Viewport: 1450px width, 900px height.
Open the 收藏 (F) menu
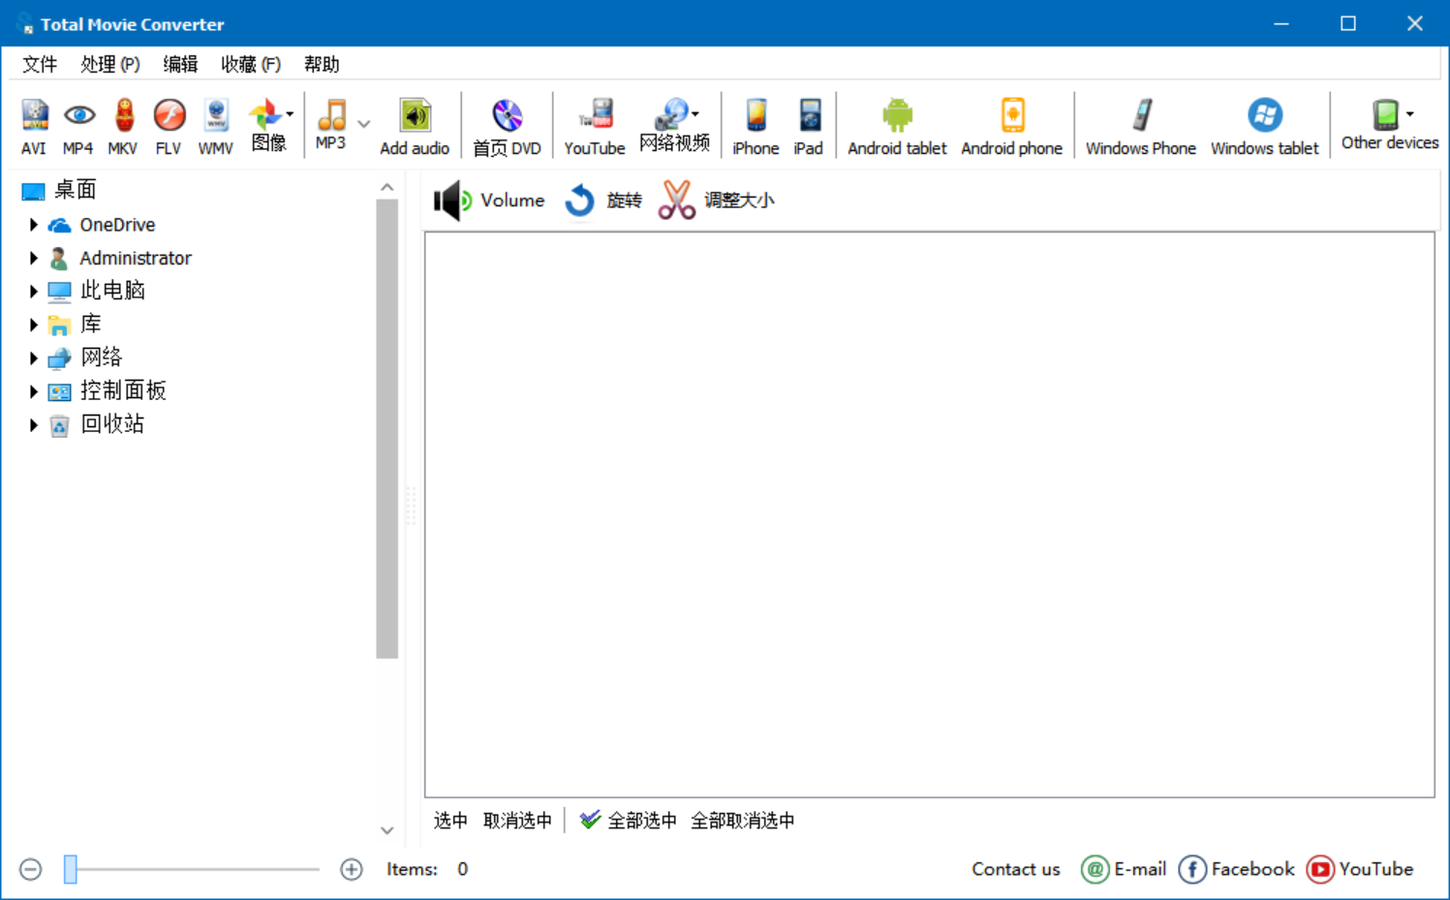click(251, 64)
